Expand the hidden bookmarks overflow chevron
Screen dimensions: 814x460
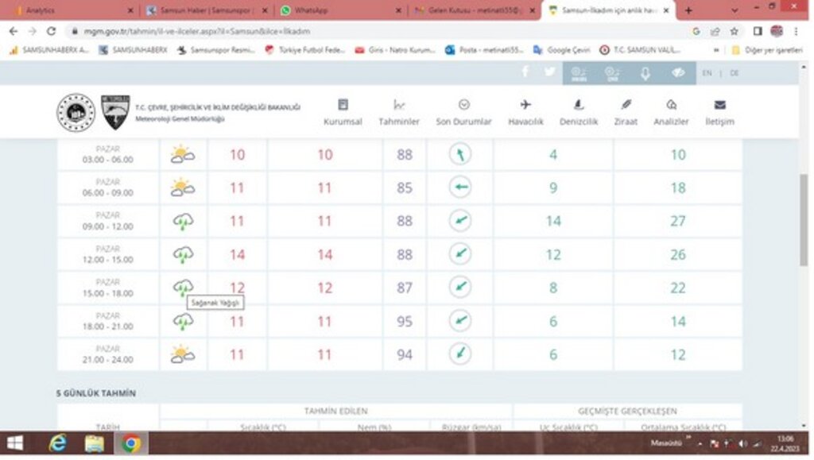(x=717, y=49)
